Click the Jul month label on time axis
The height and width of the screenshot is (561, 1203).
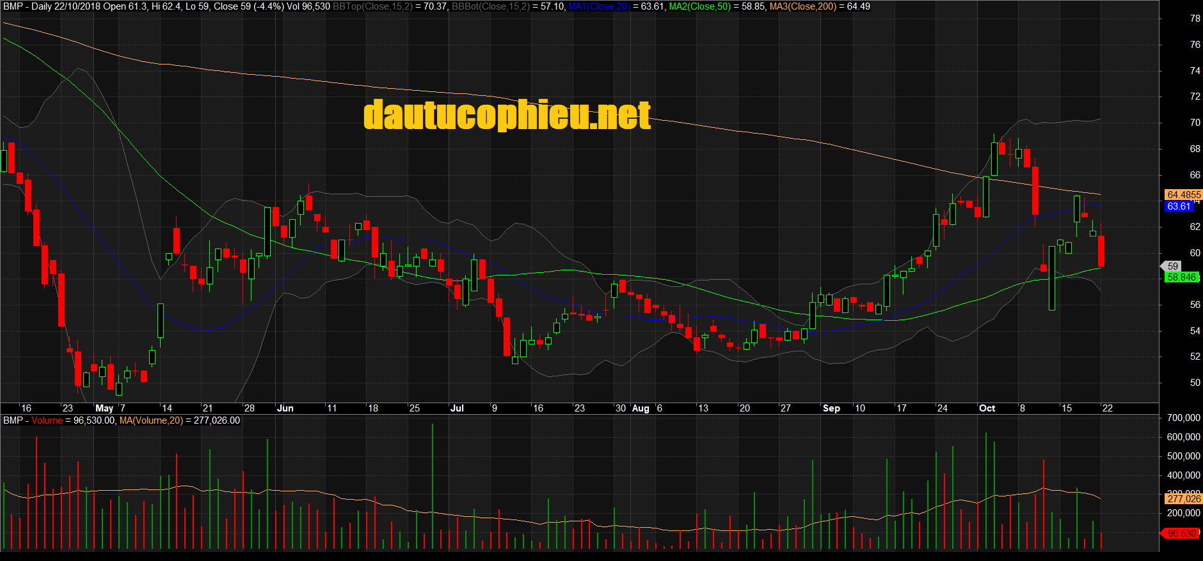457,408
